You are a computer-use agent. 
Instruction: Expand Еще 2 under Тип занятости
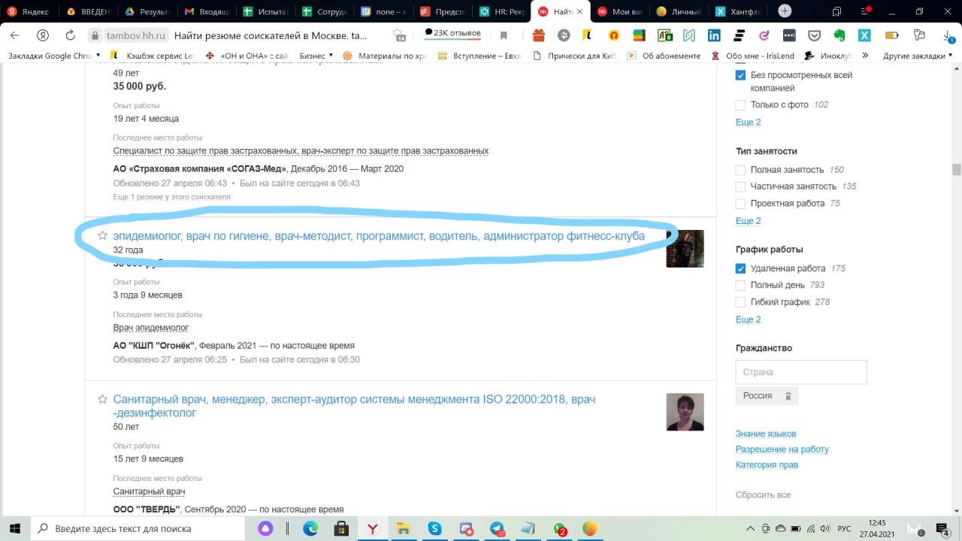coord(748,221)
